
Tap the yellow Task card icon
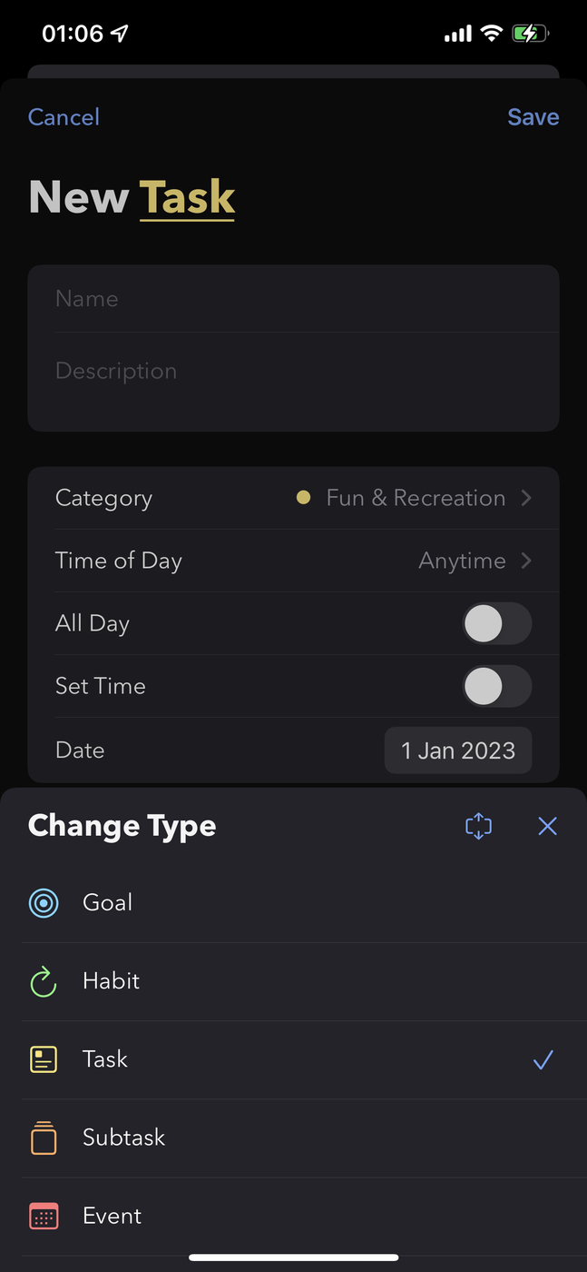click(44, 1059)
